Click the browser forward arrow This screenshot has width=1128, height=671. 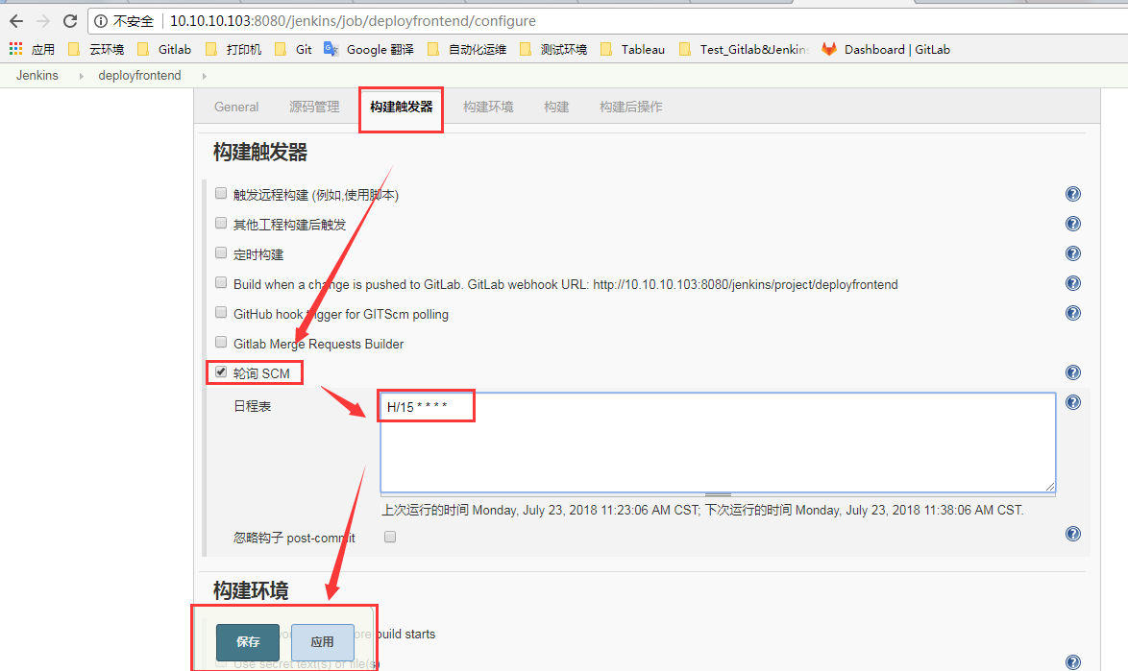click(x=43, y=21)
